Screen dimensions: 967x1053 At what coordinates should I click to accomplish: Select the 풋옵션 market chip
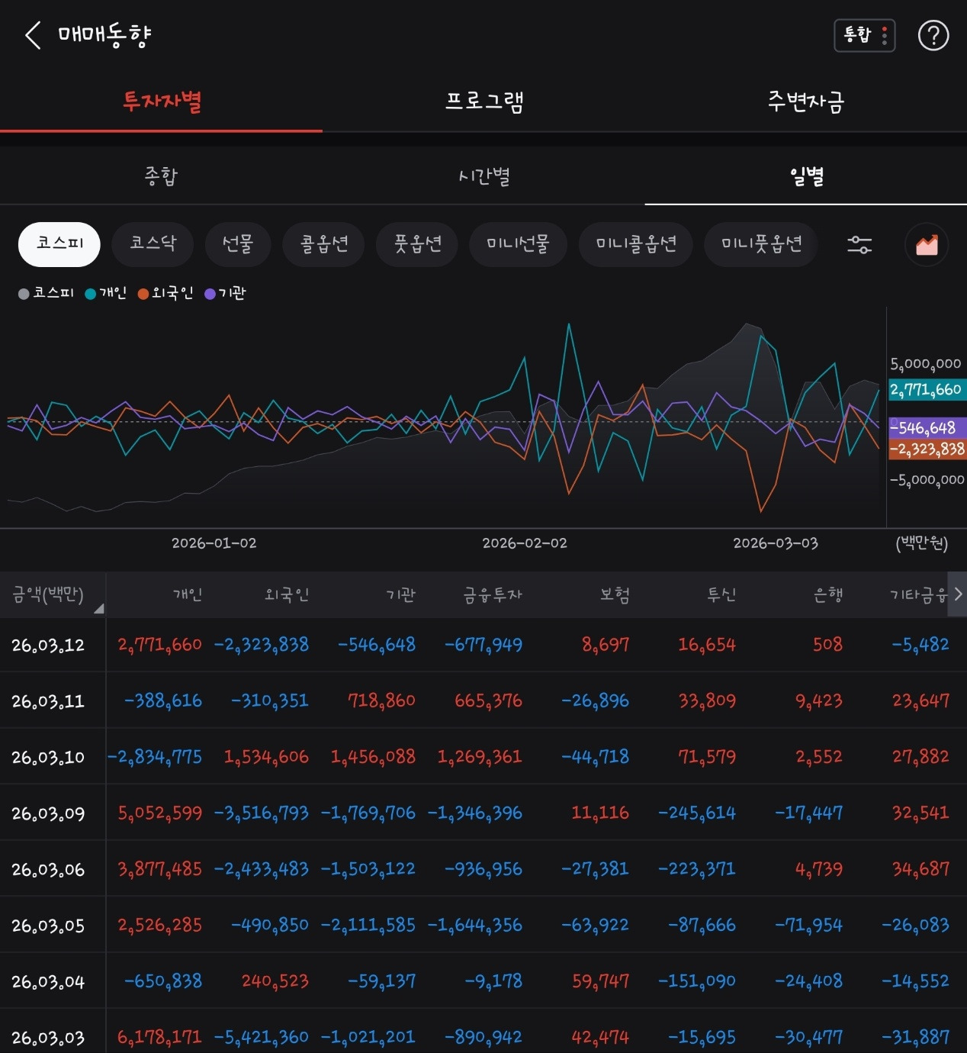pos(417,244)
